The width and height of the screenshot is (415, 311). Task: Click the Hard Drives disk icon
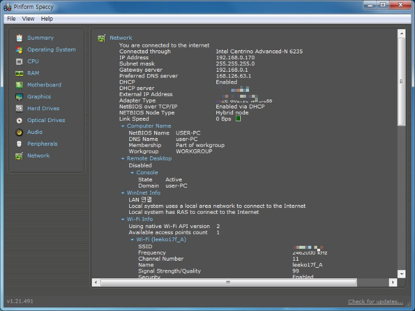(x=19, y=108)
